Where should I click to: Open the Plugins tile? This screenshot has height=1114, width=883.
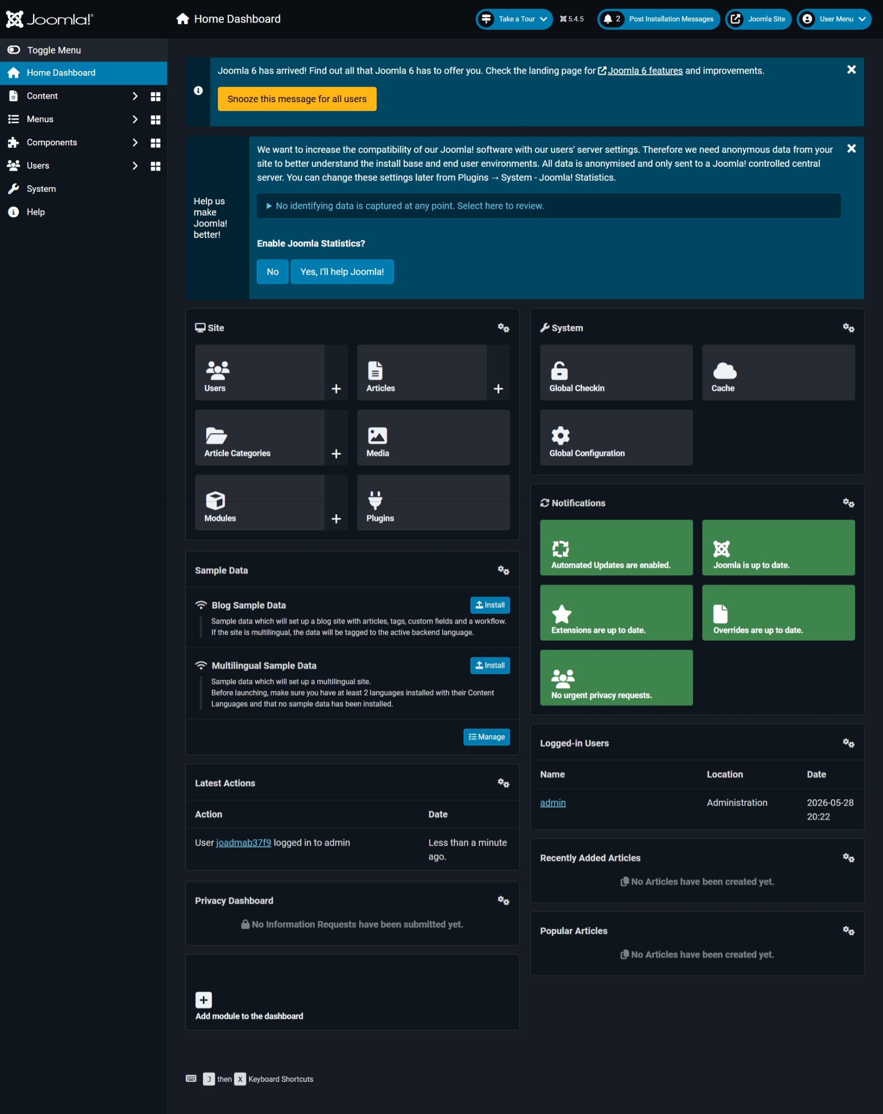click(x=433, y=503)
